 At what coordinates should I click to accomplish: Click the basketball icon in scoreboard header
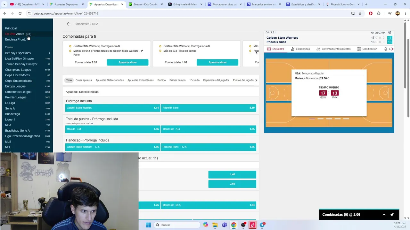(x=389, y=33)
